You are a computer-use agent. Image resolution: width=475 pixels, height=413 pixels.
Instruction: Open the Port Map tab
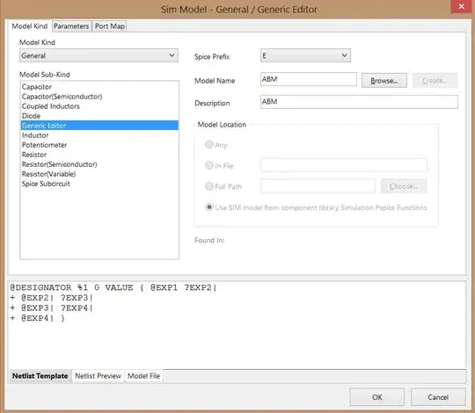(109, 26)
